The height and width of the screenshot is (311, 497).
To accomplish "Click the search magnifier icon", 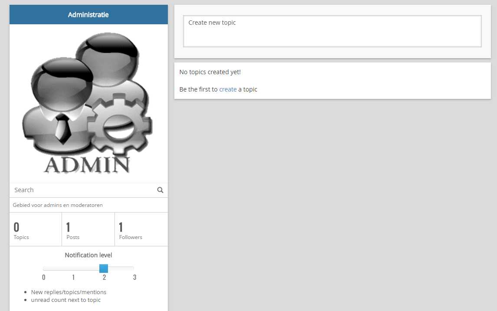I will click(x=160, y=190).
